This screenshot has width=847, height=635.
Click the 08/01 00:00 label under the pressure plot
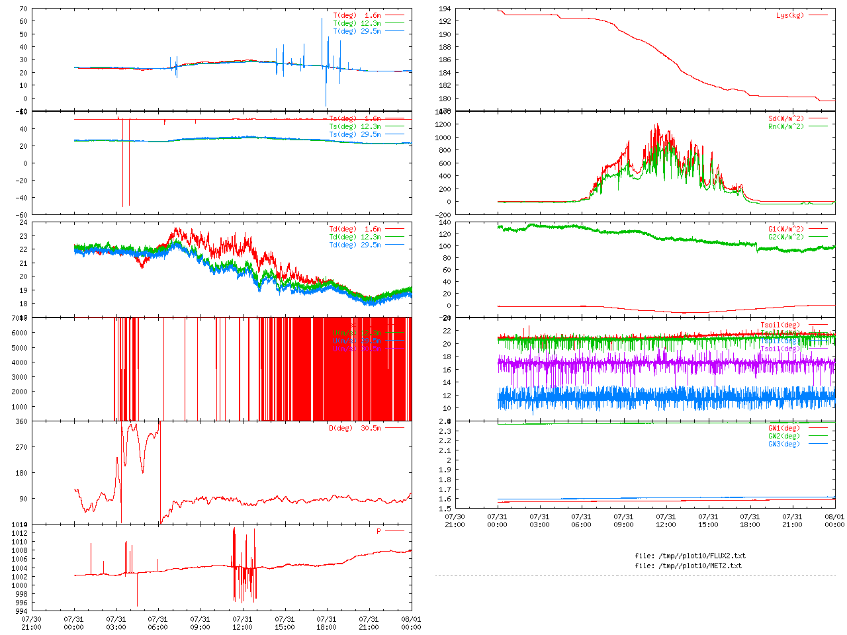[411, 623]
